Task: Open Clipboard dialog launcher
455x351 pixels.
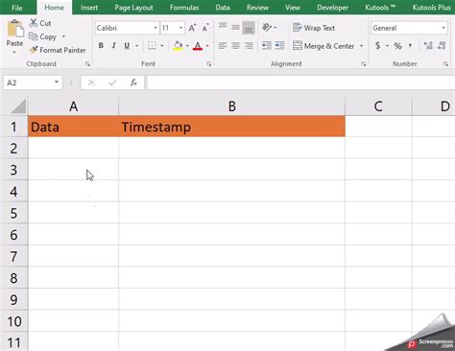Action: (x=87, y=64)
